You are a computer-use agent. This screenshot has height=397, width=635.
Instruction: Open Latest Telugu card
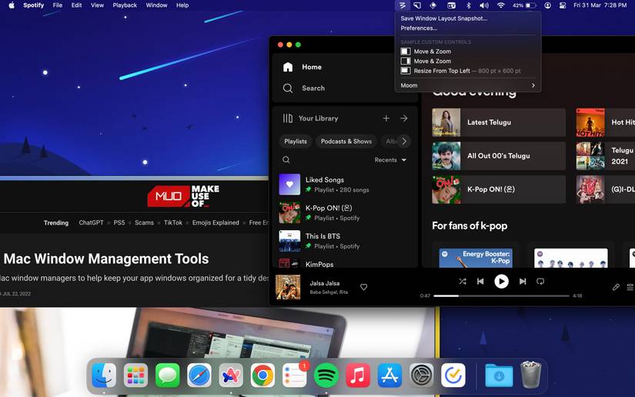coord(499,122)
